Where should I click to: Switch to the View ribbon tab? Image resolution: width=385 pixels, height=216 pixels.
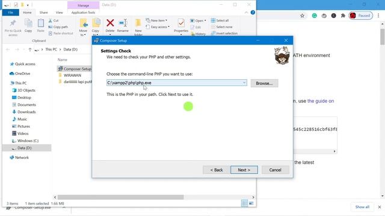click(59, 13)
